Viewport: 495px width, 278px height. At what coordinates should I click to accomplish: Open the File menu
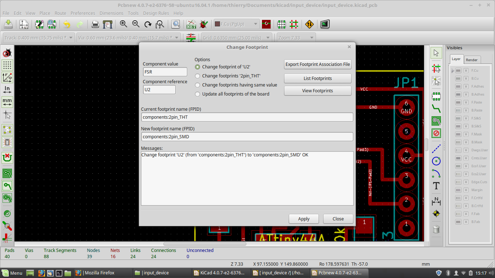(6, 13)
